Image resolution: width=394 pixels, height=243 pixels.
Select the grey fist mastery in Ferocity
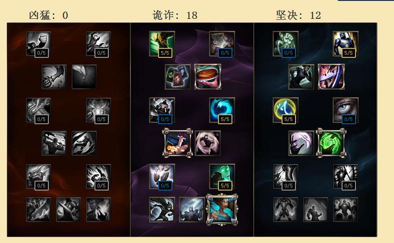pyautogui.click(x=38, y=44)
